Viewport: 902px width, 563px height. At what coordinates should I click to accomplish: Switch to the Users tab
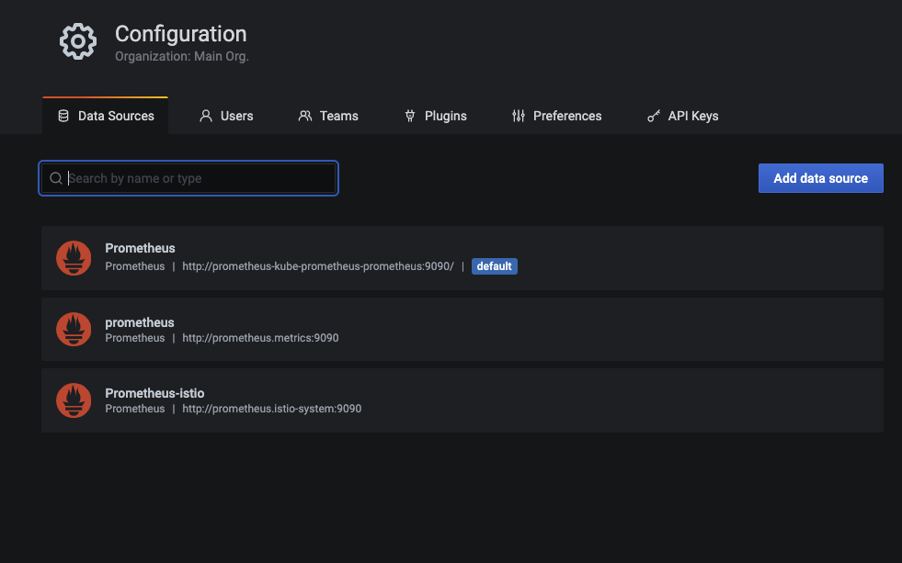click(x=226, y=116)
